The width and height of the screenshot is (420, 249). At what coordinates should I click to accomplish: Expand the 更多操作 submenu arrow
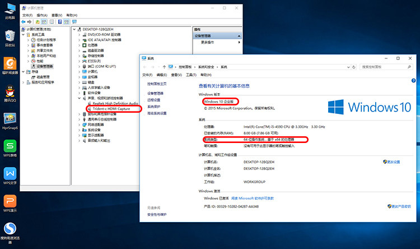239,43
